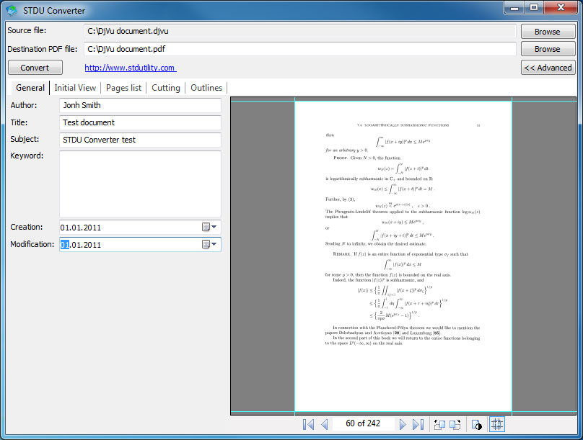The height and width of the screenshot is (440, 583).
Task: Click the page contrast/invert icon
Action: [x=476, y=424]
